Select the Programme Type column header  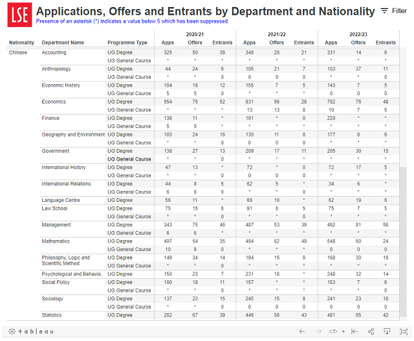pyautogui.click(x=127, y=43)
